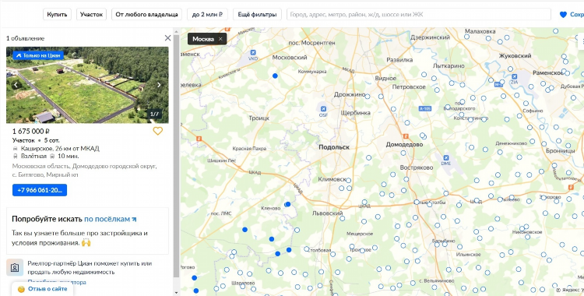The image size is (584, 296).
Task: Add the listing to favorites with the heart icon
Action: tap(157, 131)
